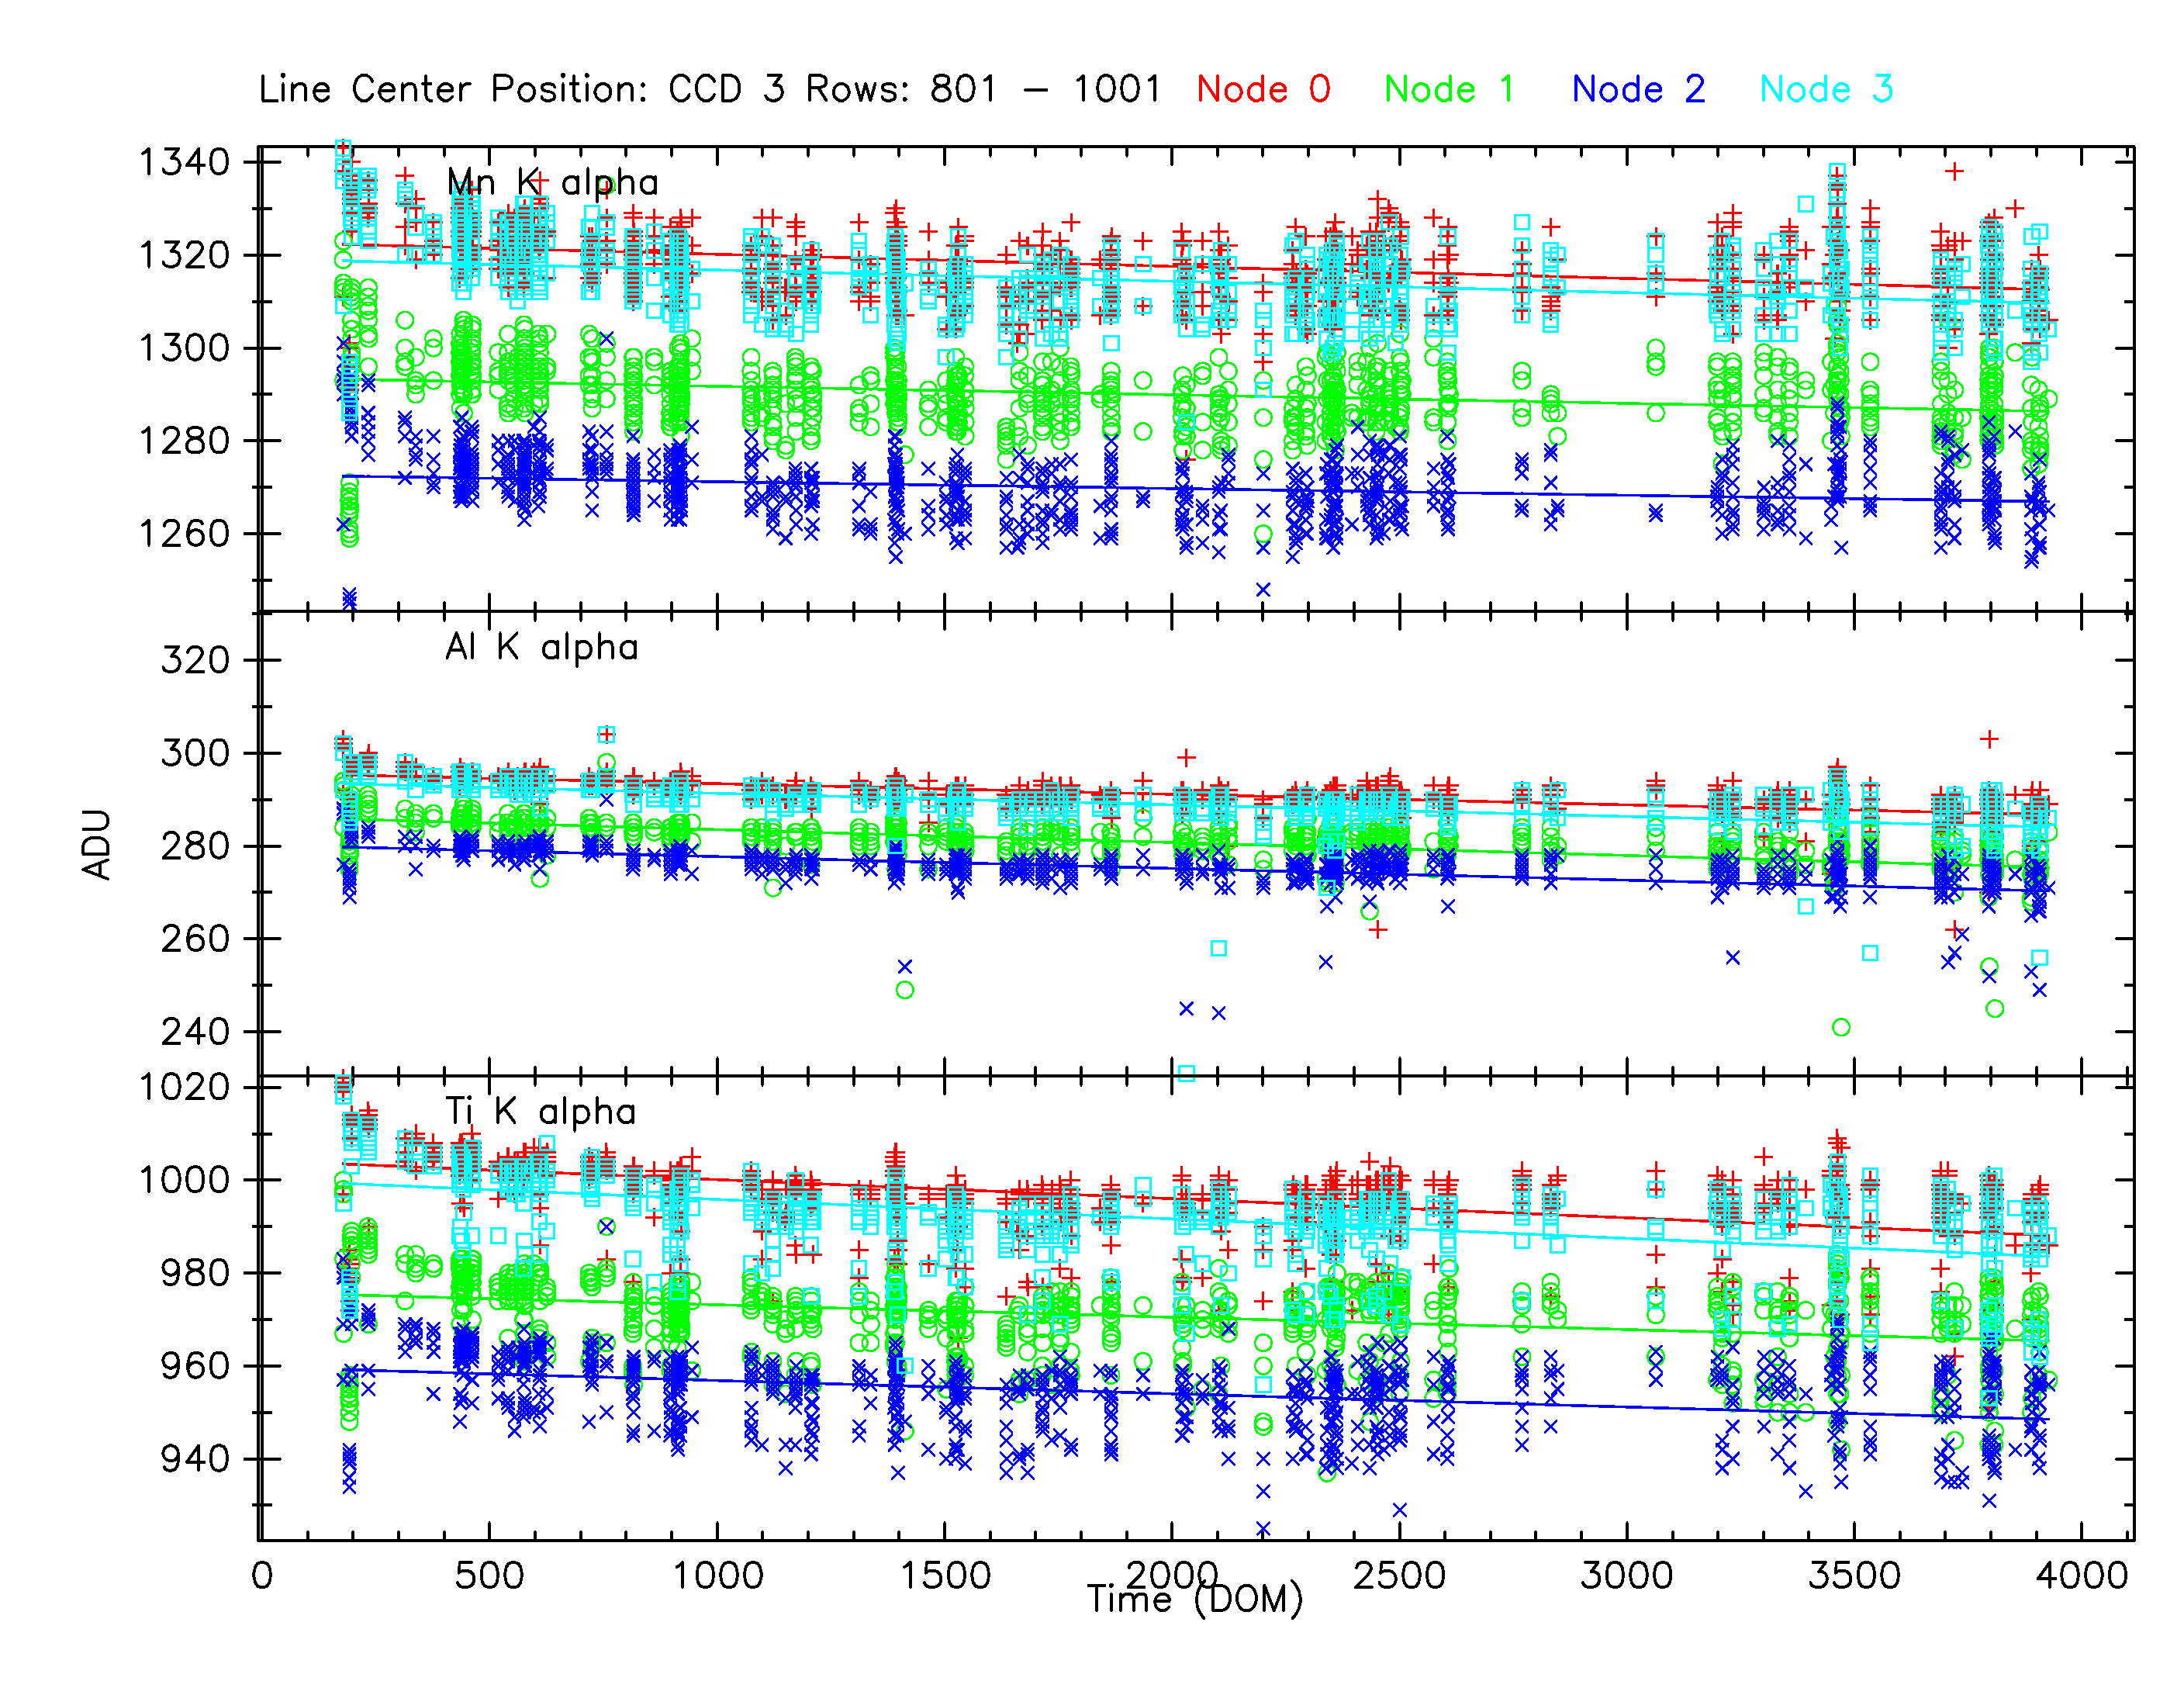Click the 240 y-axis tick label
This screenshot has height=1688, width=2184.
pos(195,1032)
